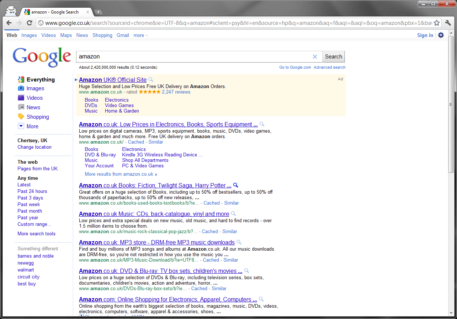The image size is (457, 319).
Task: Filter results to Past 24 hours
Action: point(32,191)
